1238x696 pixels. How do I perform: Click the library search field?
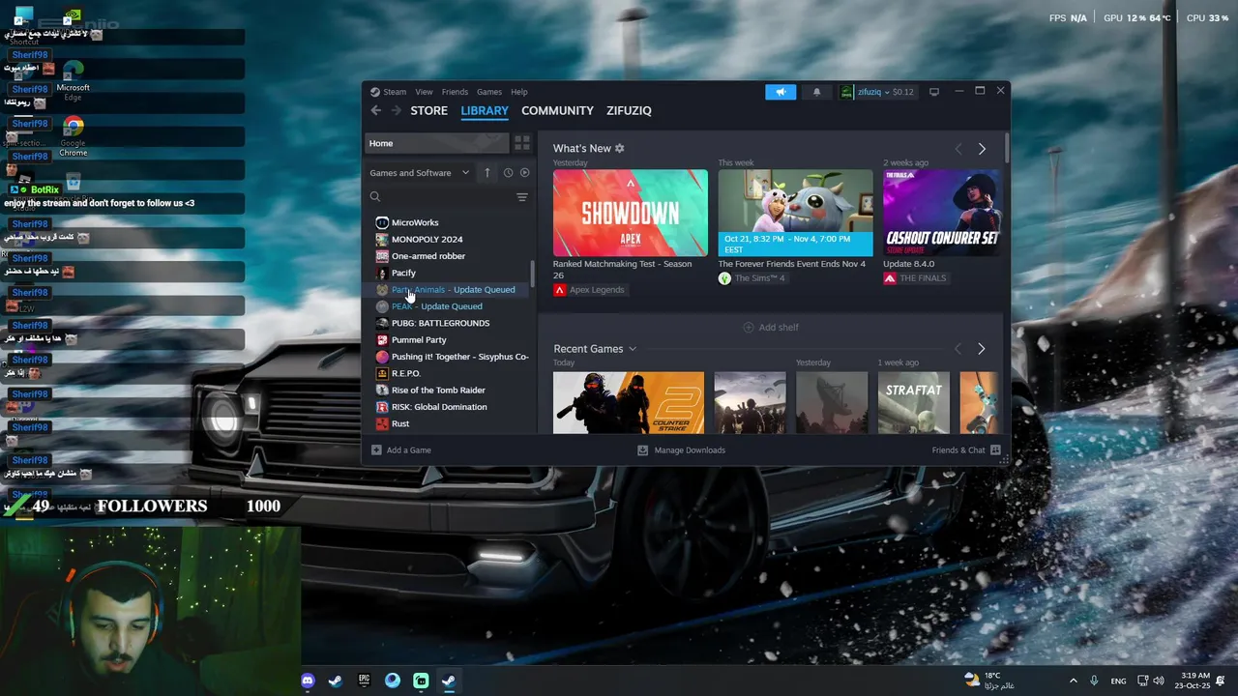coord(440,197)
